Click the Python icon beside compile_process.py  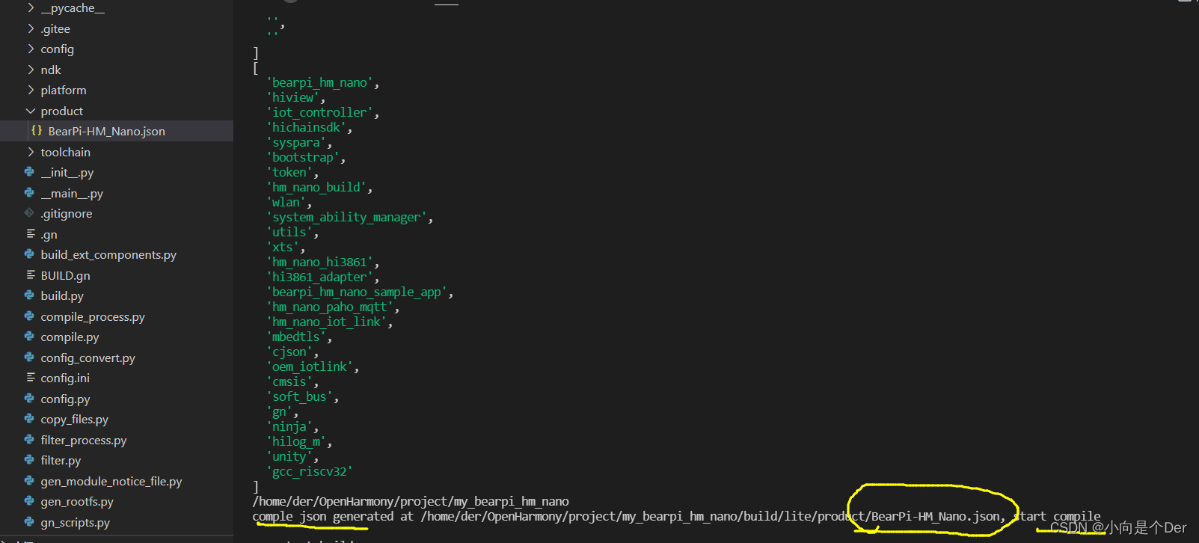[29, 316]
